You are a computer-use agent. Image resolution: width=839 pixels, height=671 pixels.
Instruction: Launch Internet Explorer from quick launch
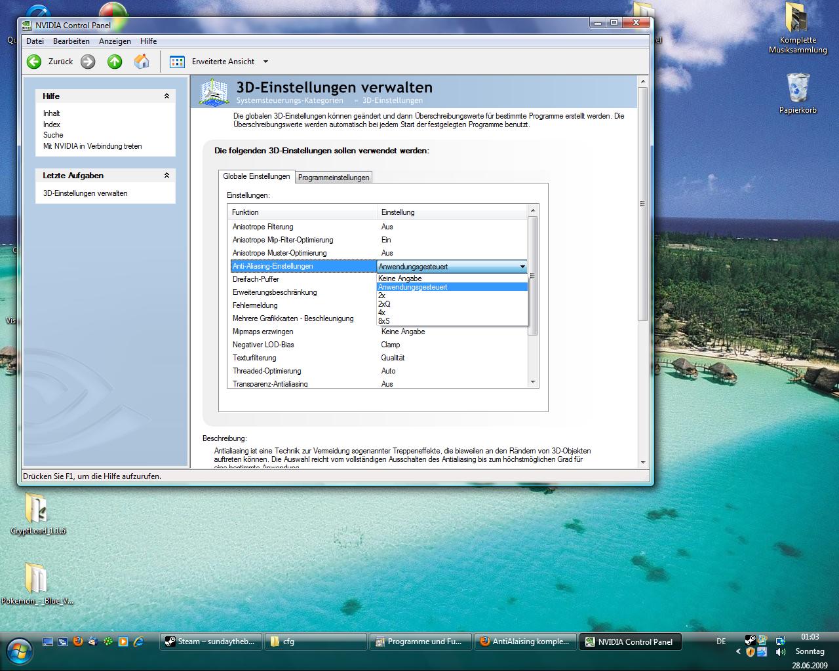tap(138, 642)
